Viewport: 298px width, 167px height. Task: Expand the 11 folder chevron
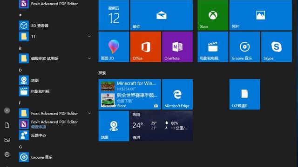(89, 36)
